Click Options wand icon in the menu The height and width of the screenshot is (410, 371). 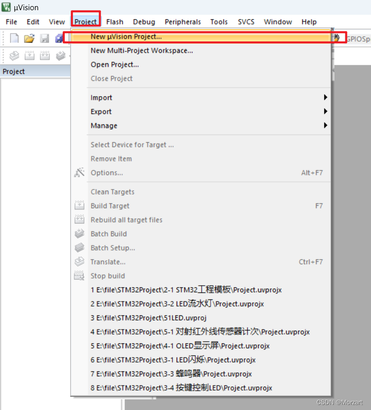79,173
